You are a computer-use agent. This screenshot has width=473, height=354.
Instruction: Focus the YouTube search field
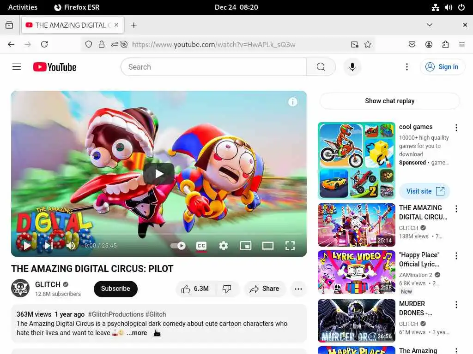point(213,67)
